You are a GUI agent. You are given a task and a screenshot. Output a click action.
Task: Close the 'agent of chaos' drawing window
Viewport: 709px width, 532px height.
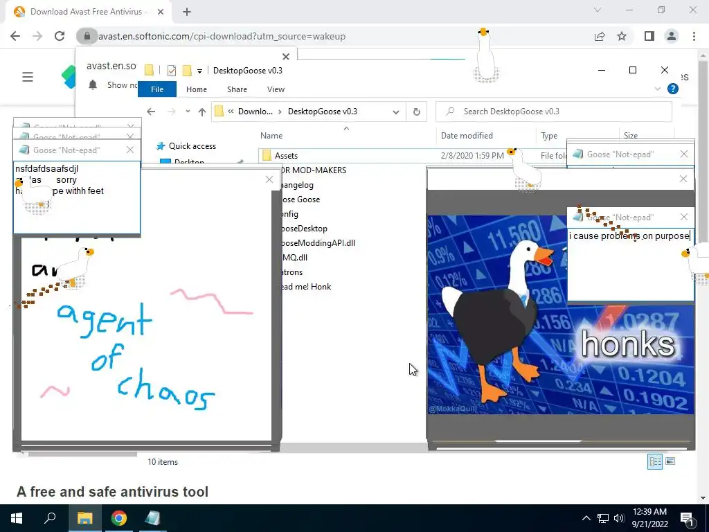point(269,179)
